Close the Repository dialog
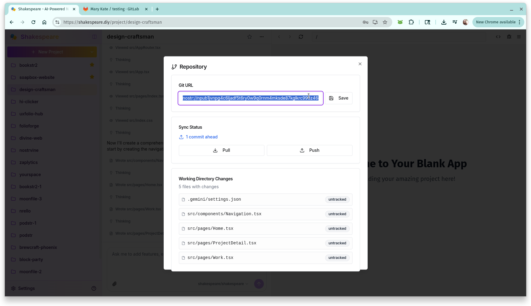The height and width of the screenshot is (306, 531). coord(360,64)
